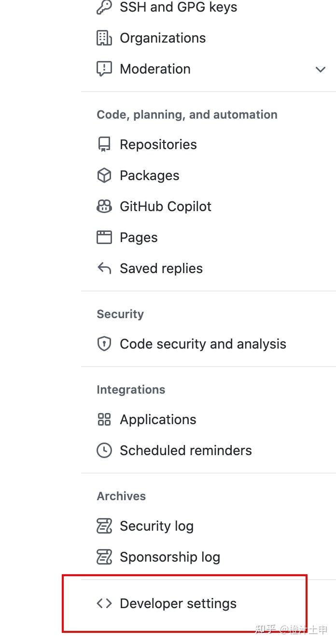Click the SSH and GPG keys icon
This screenshot has width=336, height=643.
(x=104, y=7)
